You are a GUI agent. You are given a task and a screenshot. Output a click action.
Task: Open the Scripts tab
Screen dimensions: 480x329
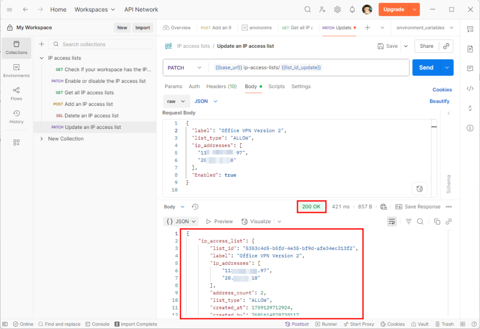277,86
